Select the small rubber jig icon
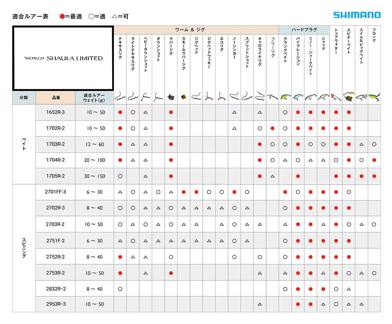 pyautogui.click(x=183, y=97)
